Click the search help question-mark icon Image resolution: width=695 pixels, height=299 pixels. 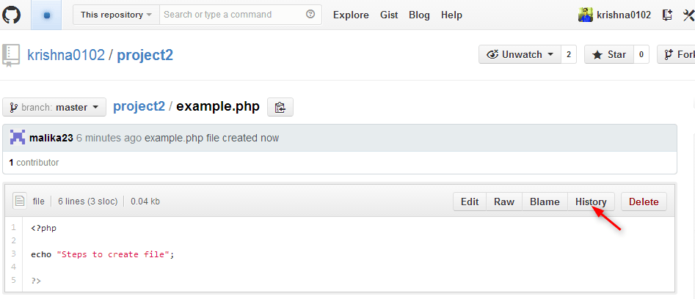coord(310,14)
